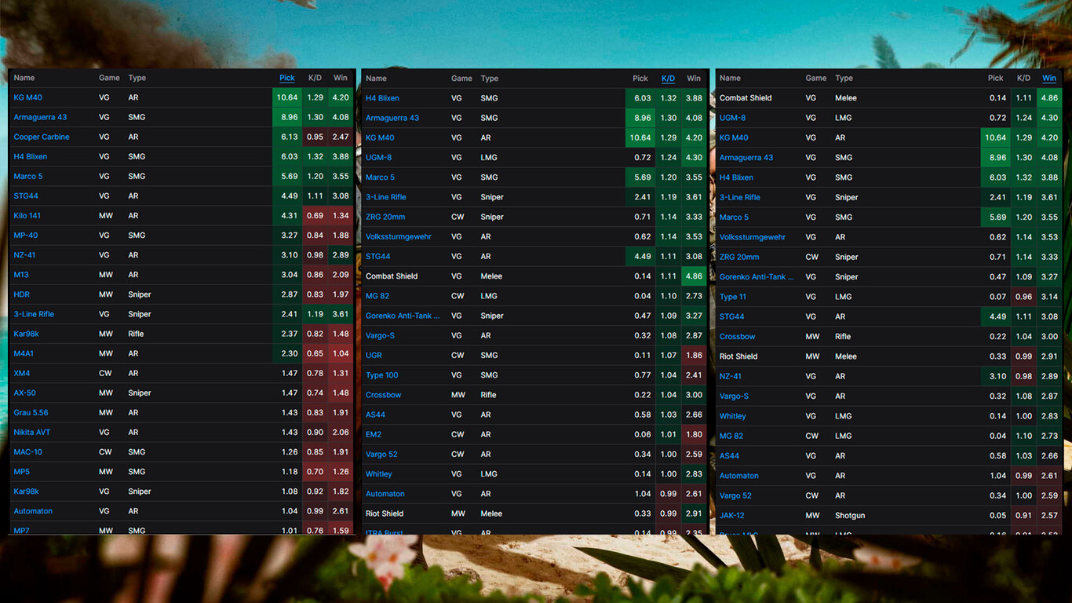Open the Cooper Carbine weapon link
The image size is (1072, 603).
pyautogui.click(x=42, y=137)
